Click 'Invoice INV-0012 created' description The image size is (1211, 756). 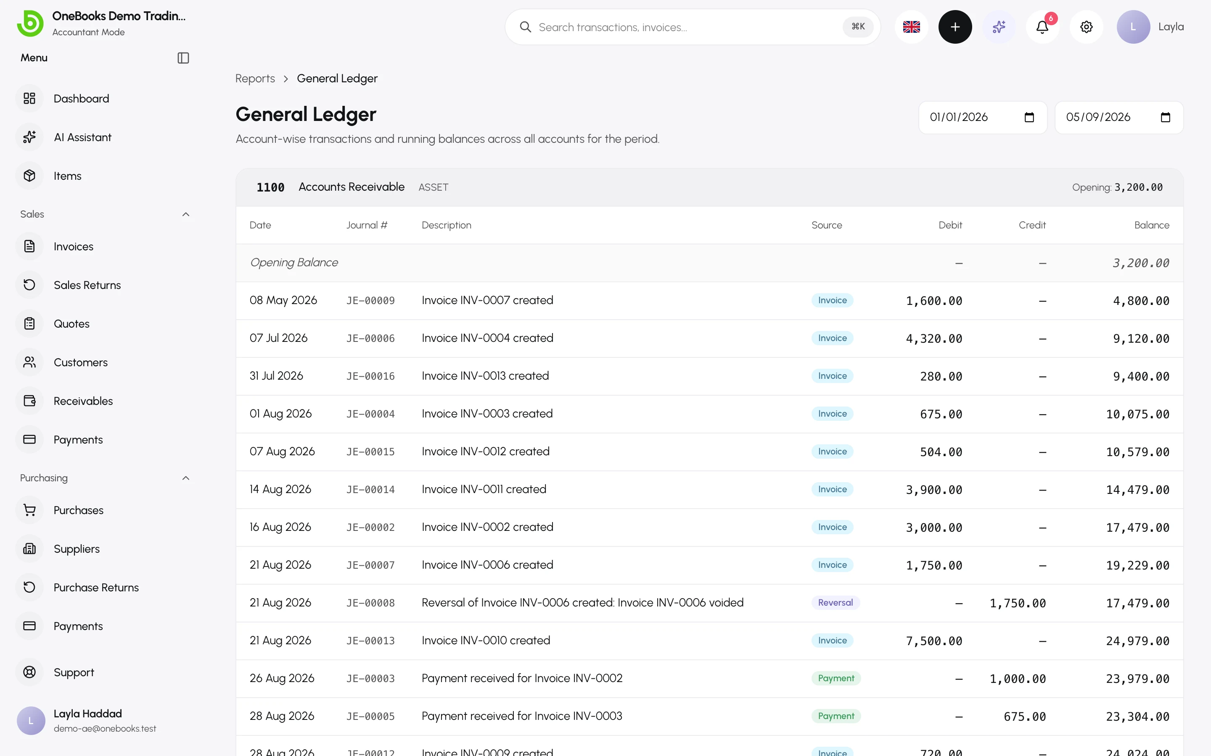[485, 451]
